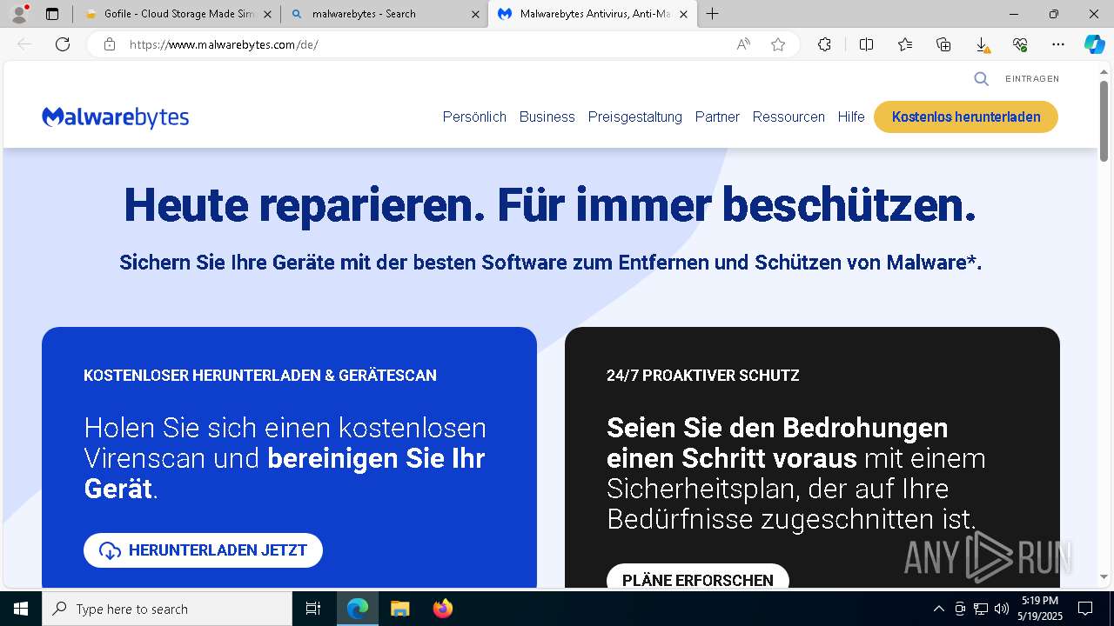The image size is (1114, 626).
Task: Open website search magnifier
Action: (x=981, y=79)
